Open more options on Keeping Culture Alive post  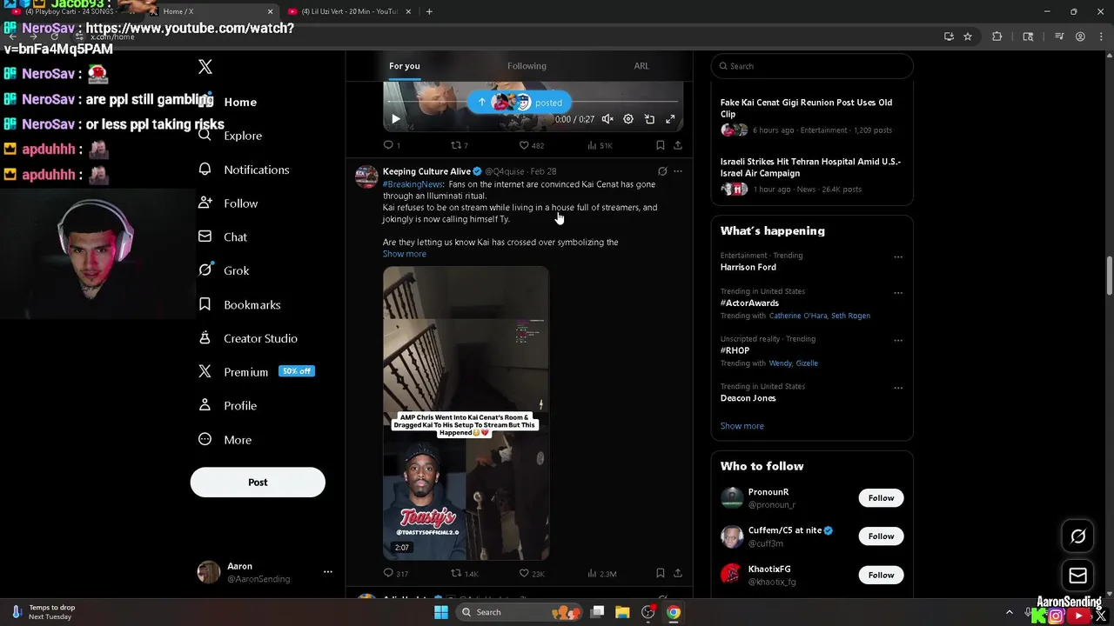click(x=678, y=171)
